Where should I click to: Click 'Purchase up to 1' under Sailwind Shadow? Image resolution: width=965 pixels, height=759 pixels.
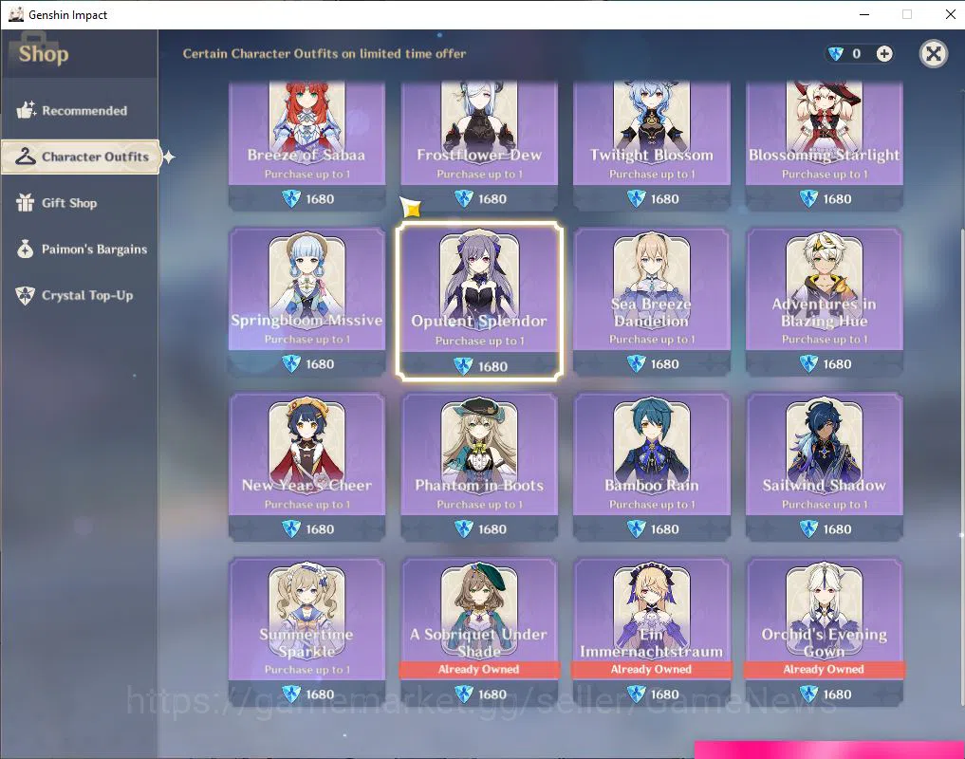click(824, 504)
